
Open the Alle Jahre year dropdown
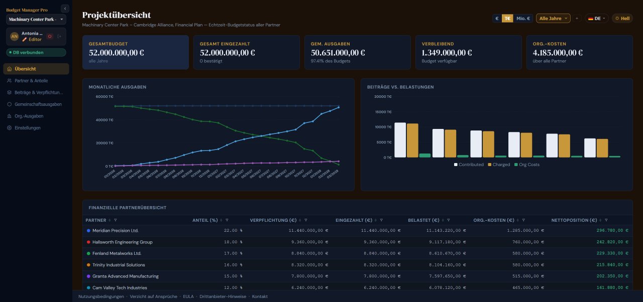(553, 18)
